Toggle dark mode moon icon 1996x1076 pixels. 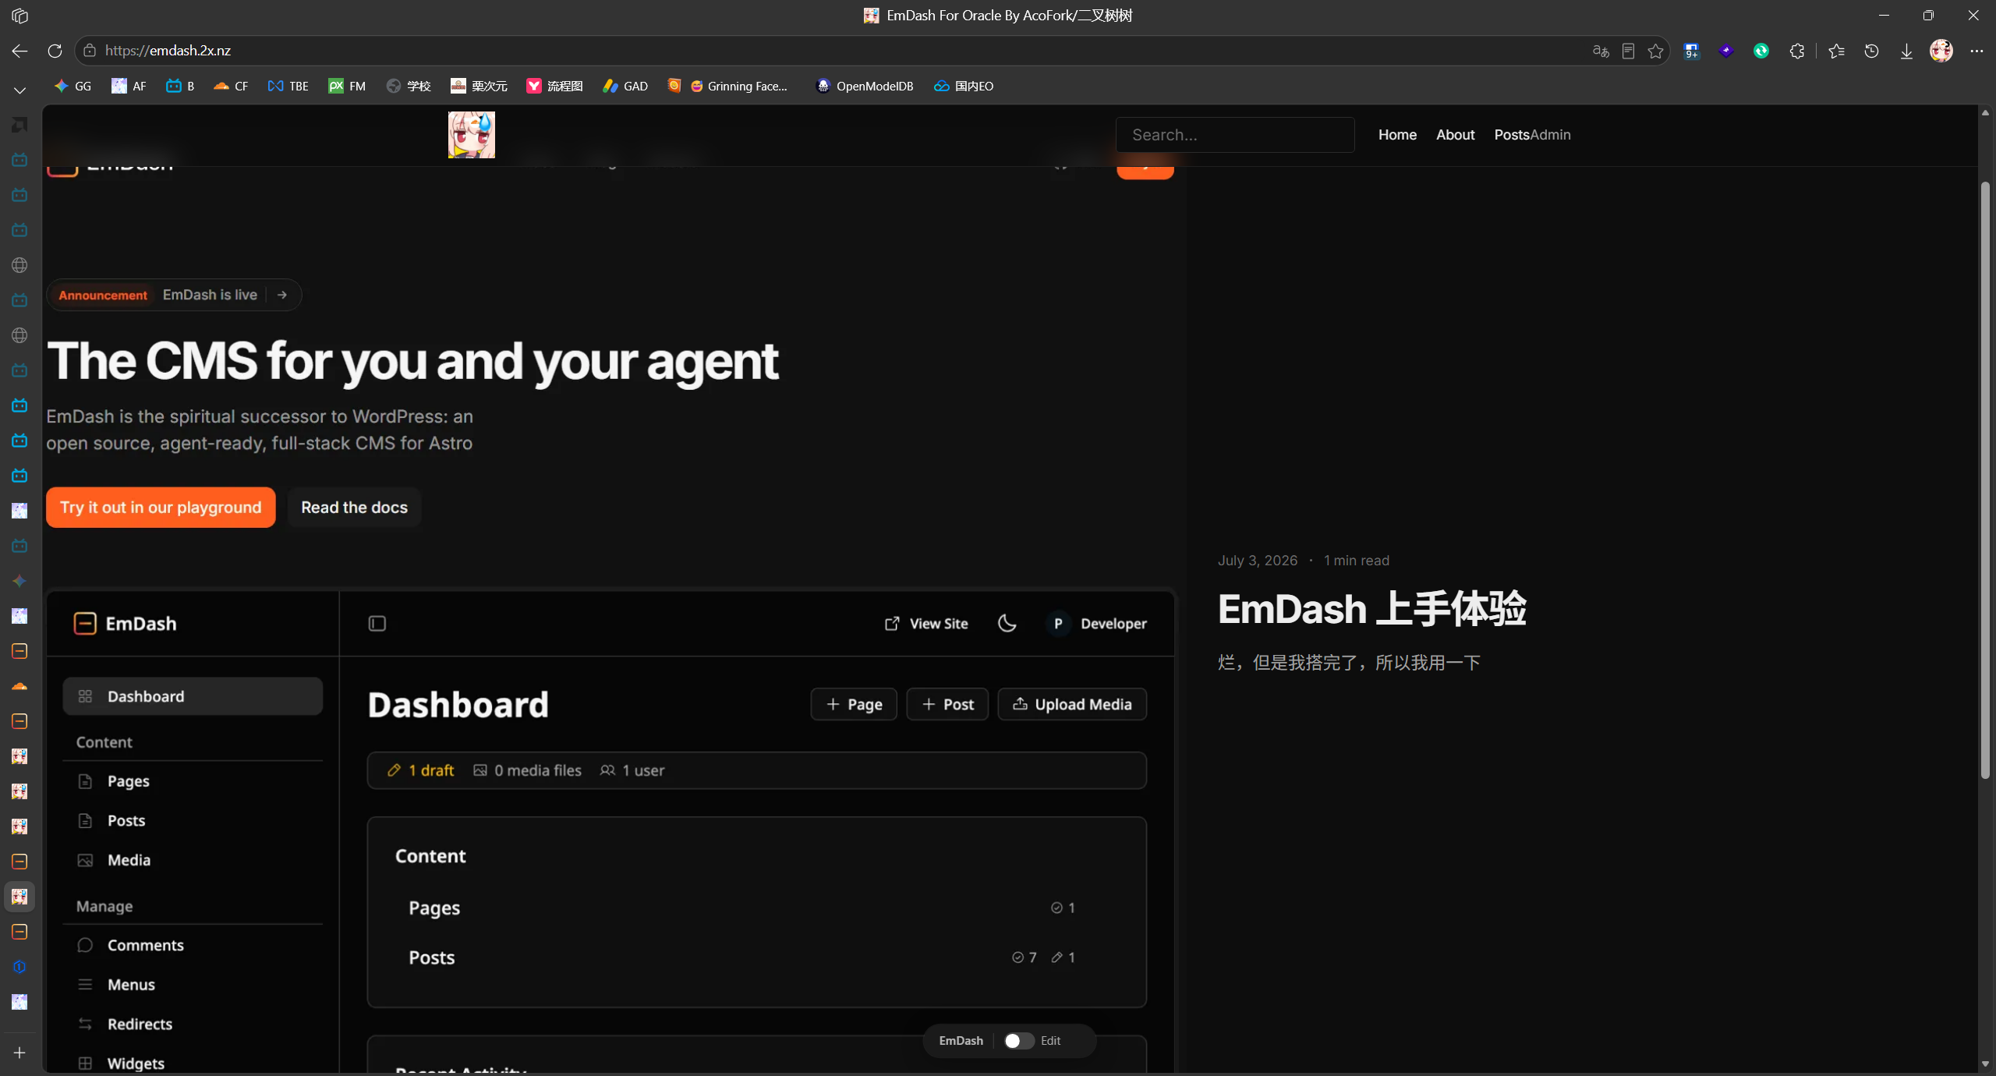(1007, 624)
